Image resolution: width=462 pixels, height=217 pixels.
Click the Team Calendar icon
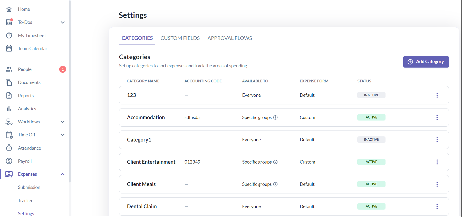pos(9,48)
